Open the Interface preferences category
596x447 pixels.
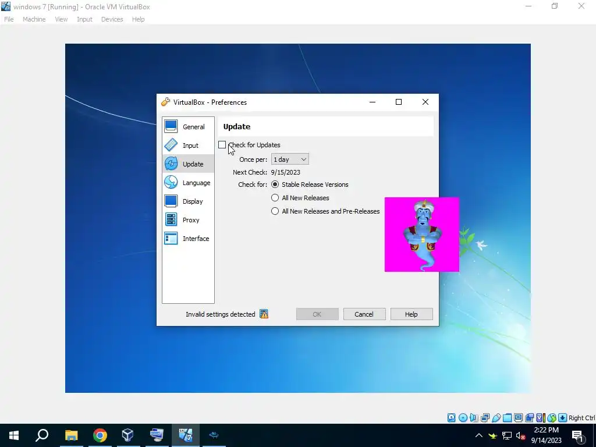(188, 238)
